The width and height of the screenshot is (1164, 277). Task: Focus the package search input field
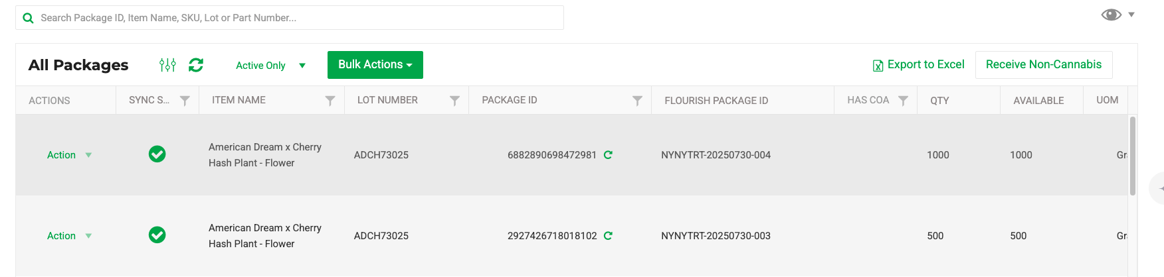click(x=290, y=18)
